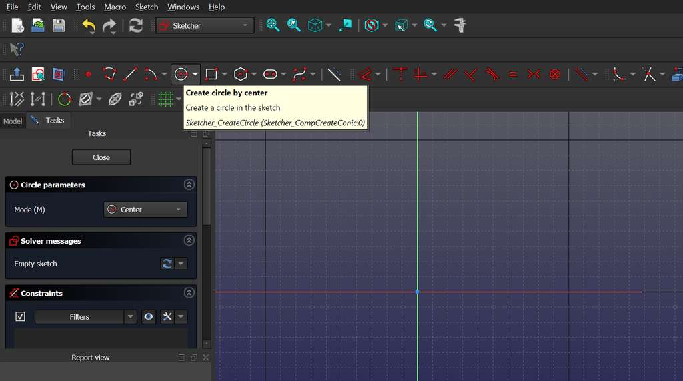Switch to the Tasks tab
683x381 pixels.
tap(48, 121)
